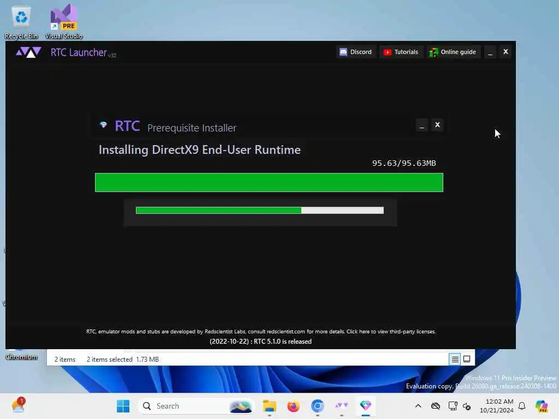Screen dimensions: 559x419
Task: Minimize the Prerequisite Installer dialog
Action: (422, 125)
